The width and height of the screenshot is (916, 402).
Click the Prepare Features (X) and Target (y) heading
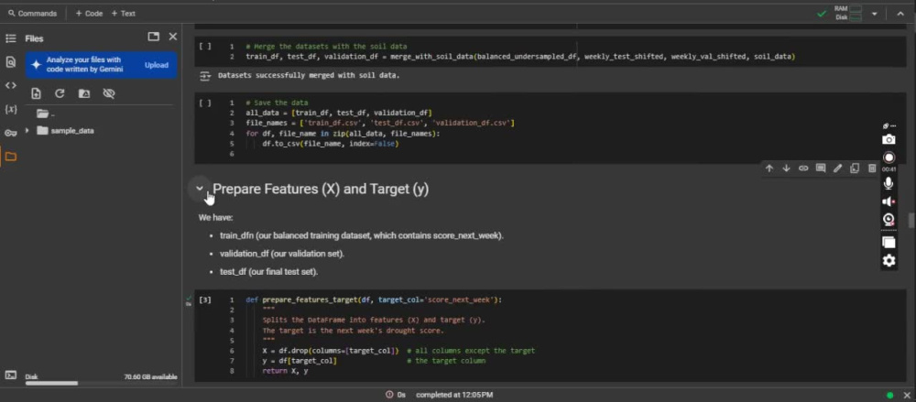click(321, 190)
